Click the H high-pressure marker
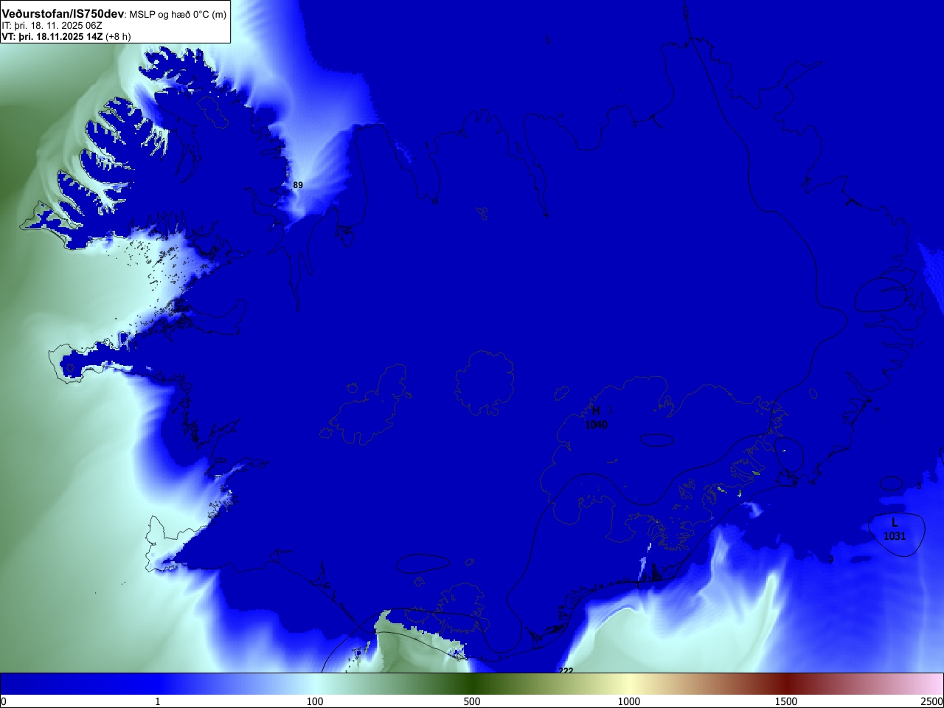944x708 pixels. (x=596, y=411)
